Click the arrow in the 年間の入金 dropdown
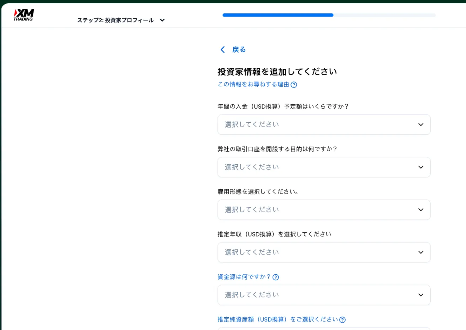Image resolution: width=466 pixels, height=330 pixels. pos(421,124)
